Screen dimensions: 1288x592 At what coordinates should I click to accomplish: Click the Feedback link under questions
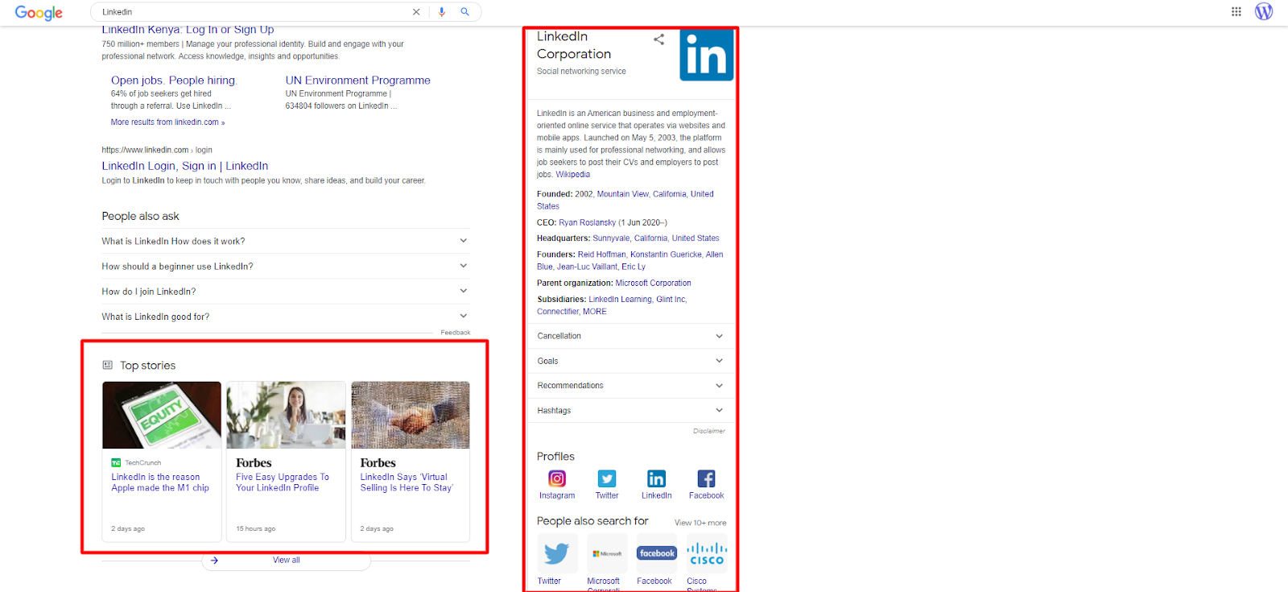point(455,333)
